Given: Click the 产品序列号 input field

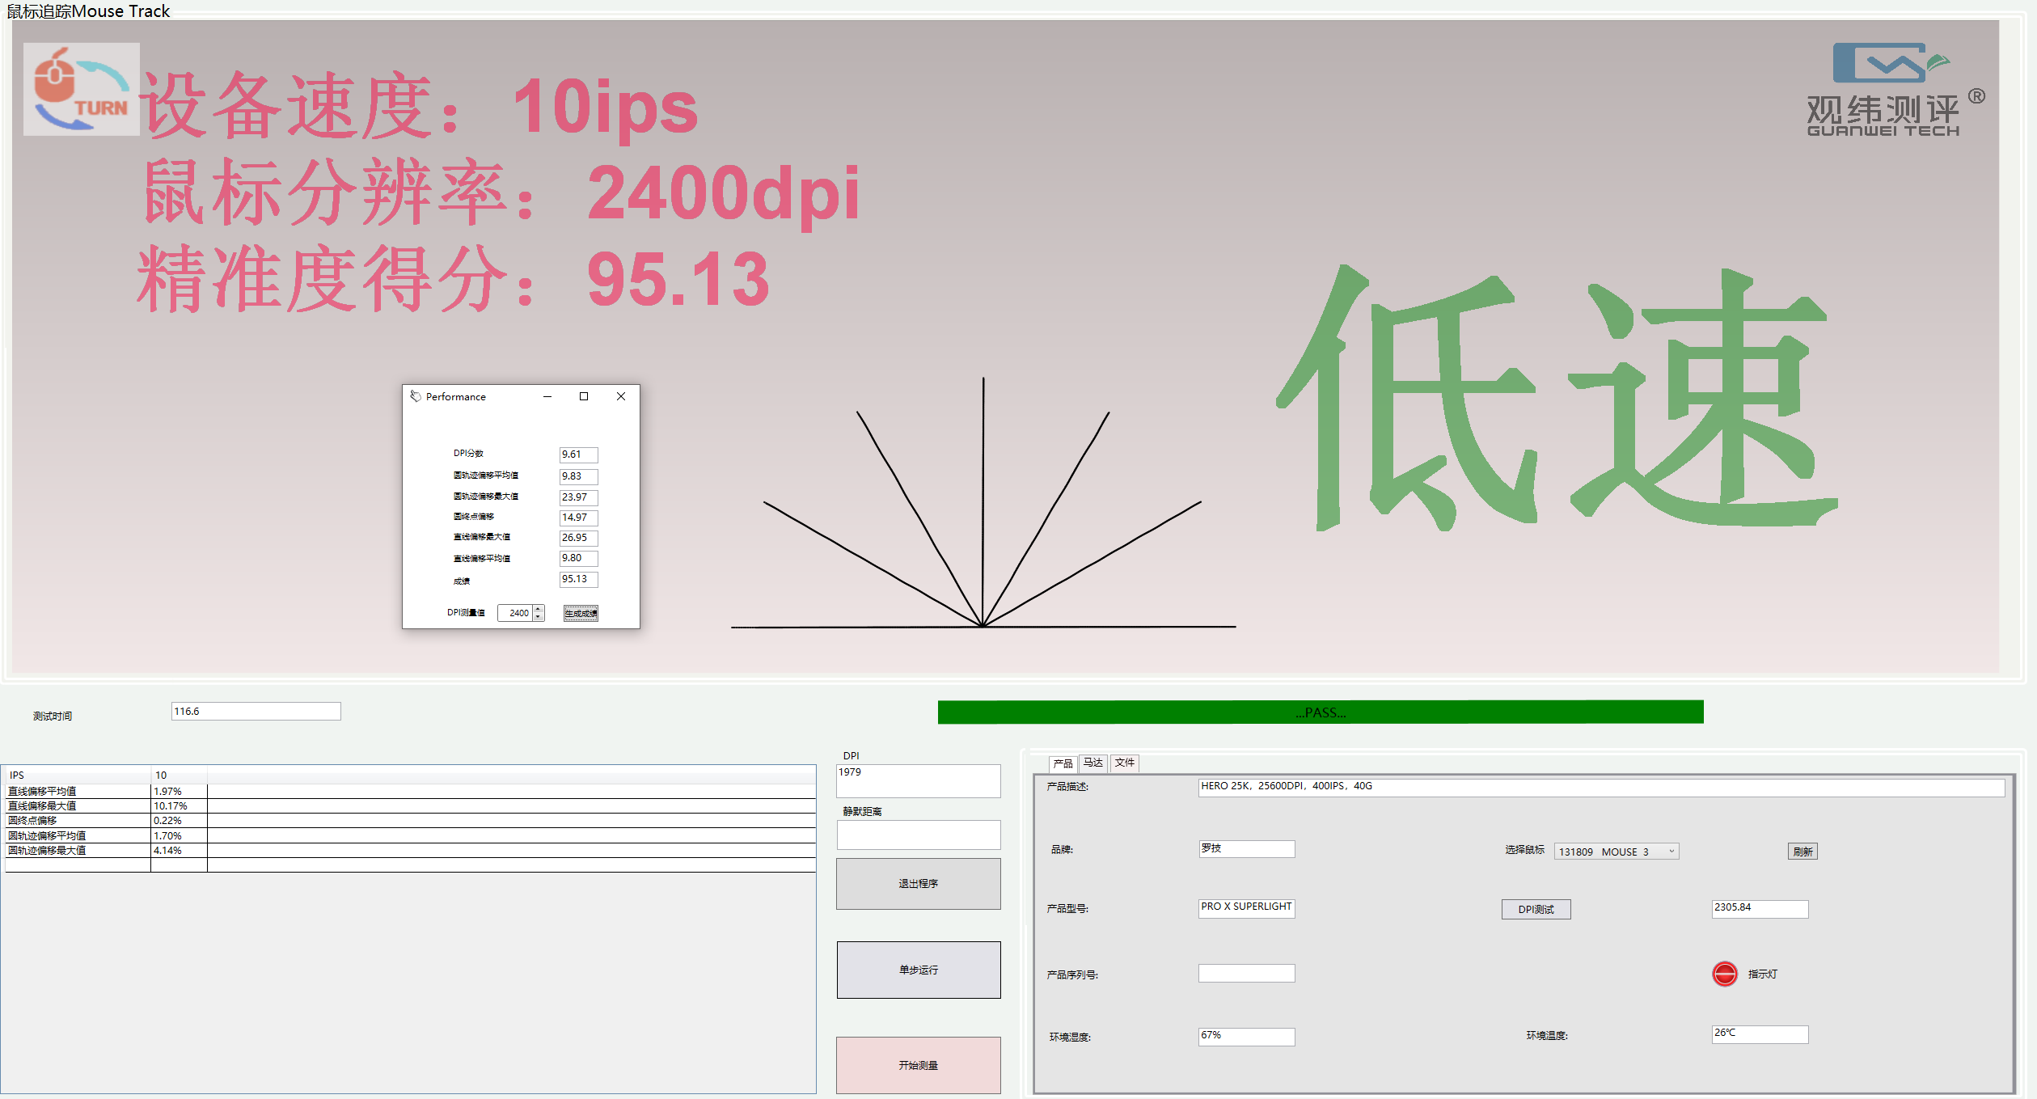Looking at the screenshot, I should point(1245,973).
